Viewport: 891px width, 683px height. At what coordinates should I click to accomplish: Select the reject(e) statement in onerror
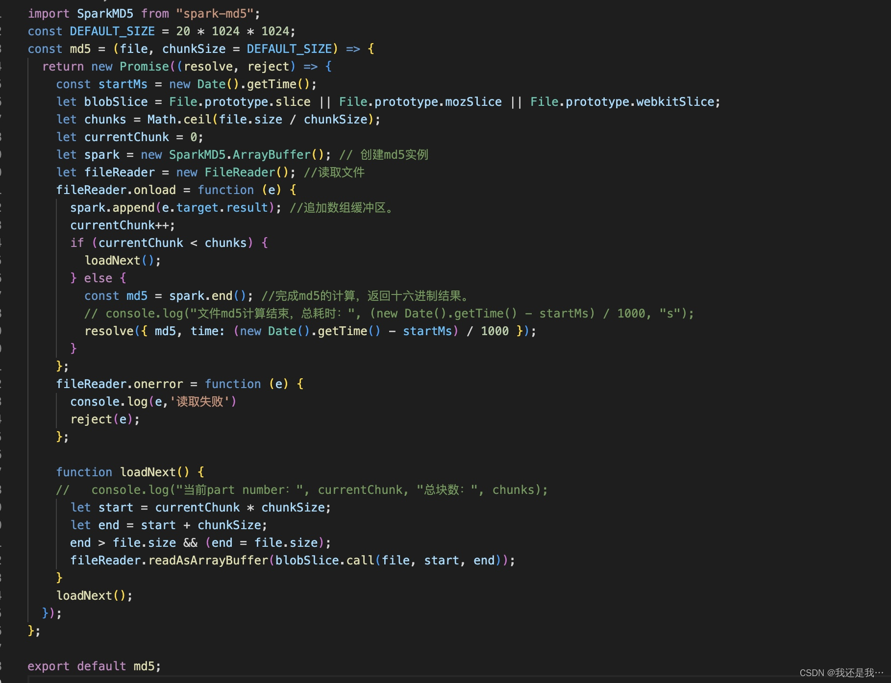click(103, 419)
